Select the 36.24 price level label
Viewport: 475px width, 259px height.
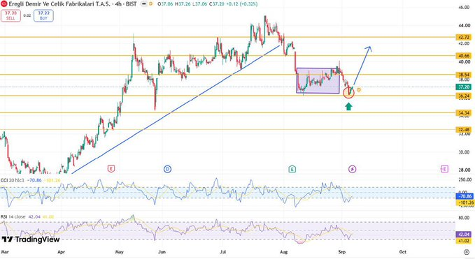pos(464,96)
